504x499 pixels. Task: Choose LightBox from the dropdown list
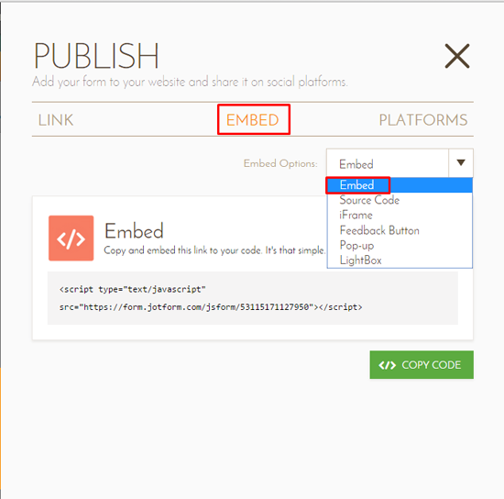400,261
